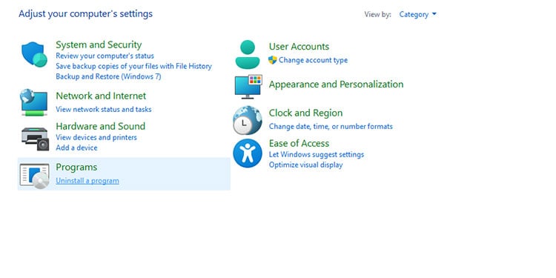Viewport: 556px width, 278px height.
Task: Click the Programs disc icon
Action: point(34,176)
